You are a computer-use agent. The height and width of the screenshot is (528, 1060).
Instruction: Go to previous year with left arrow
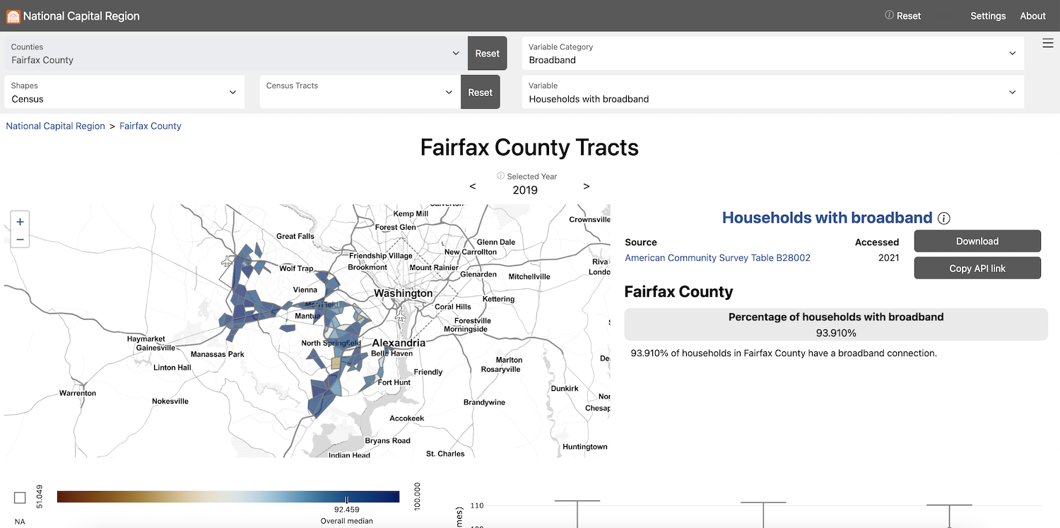(x=473, y=187)
